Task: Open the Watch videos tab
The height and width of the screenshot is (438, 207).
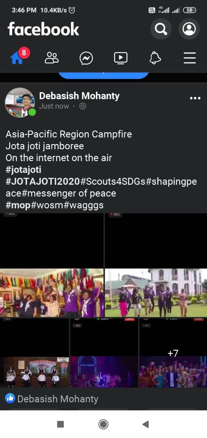Action: pyautogui.click(x=121, y=58)
